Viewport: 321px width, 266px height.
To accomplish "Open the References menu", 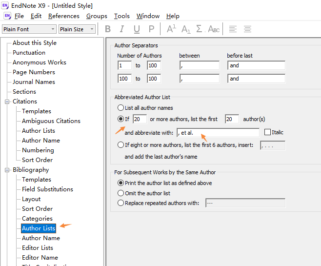I will (x=64, y=16).
